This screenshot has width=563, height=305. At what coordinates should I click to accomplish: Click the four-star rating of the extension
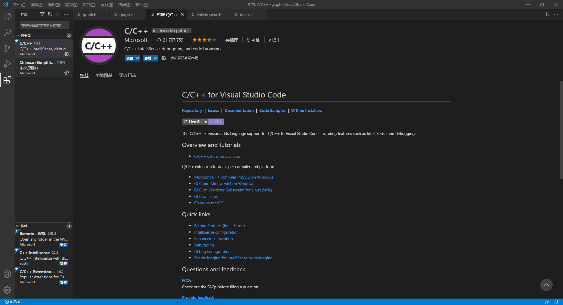coord(204,40)
